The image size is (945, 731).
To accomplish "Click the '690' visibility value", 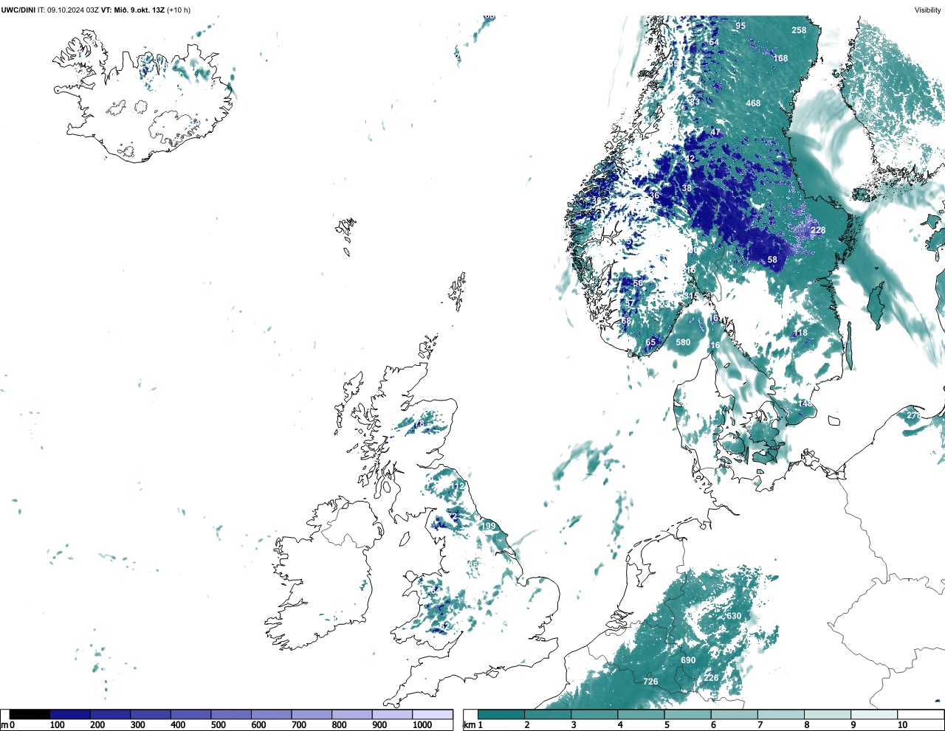I will click(x=688, y=660).
